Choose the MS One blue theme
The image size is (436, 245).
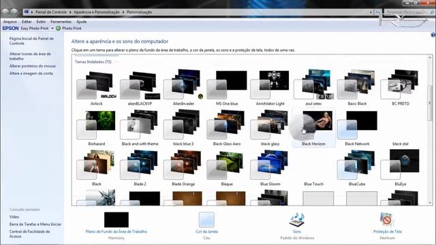pyautogui.click(x=227, y=88)
